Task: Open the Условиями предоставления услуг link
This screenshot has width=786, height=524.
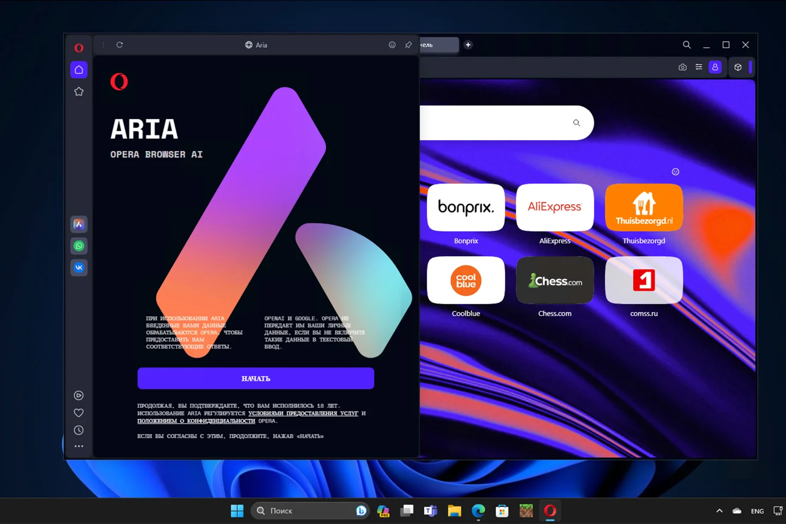Action: [303, 413]
